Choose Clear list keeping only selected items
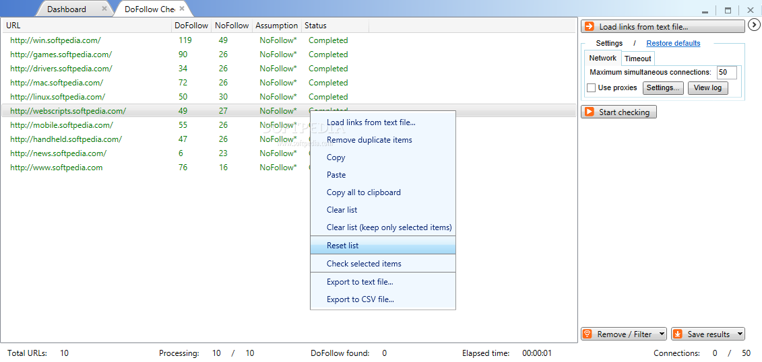Screen dimensions: 762x362 383,227
